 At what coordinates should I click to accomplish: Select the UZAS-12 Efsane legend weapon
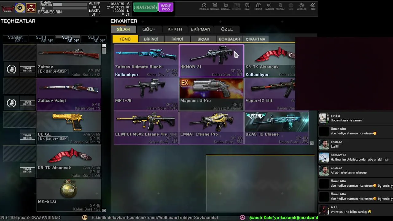276,128
